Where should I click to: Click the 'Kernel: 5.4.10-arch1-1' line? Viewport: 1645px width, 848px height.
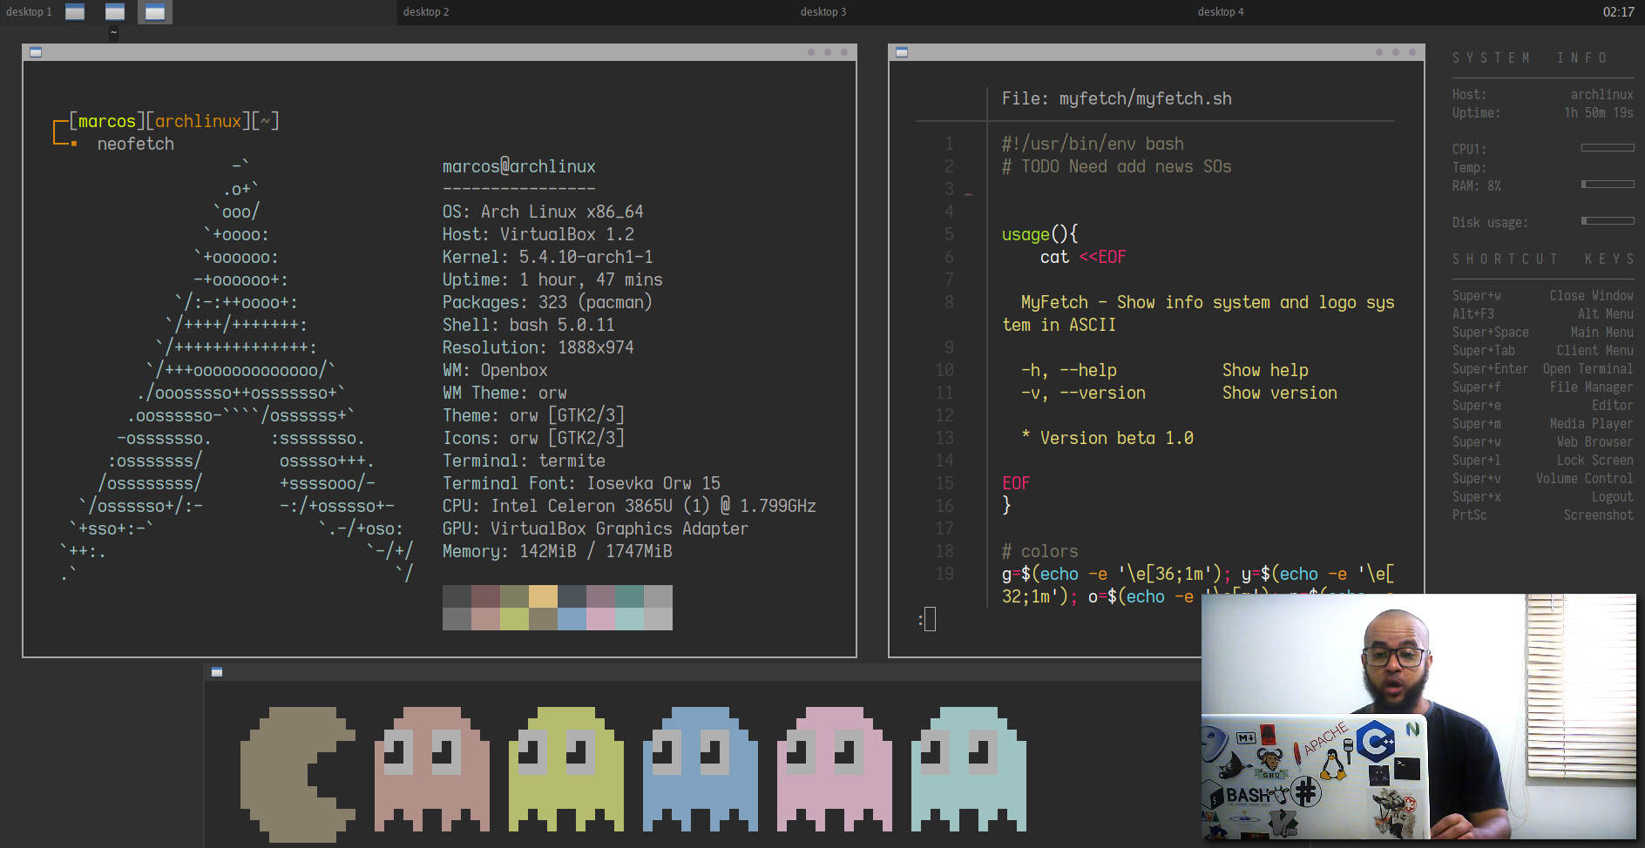click(x=548, y=257)
